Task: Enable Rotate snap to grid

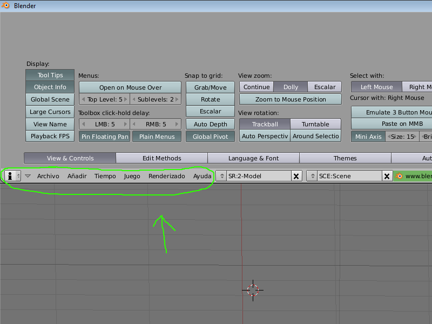Action: coord(211,99)
